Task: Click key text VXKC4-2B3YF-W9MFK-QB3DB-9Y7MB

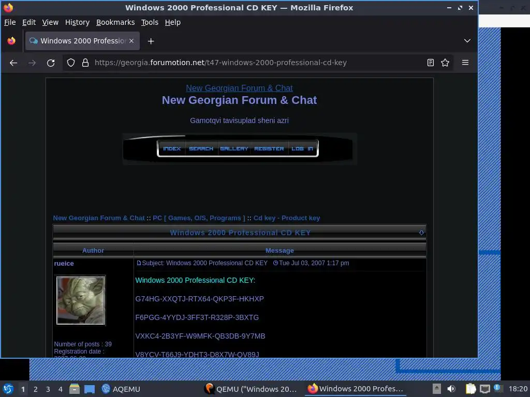Action: [x=200, y=336]
